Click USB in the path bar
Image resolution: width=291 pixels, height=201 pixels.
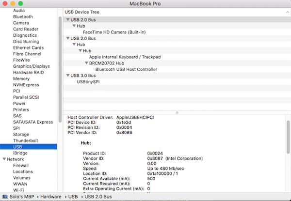click(73, 197)
